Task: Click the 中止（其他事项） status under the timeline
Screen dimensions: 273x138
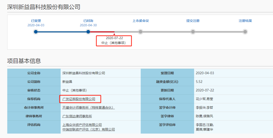Action: (114, 43)
